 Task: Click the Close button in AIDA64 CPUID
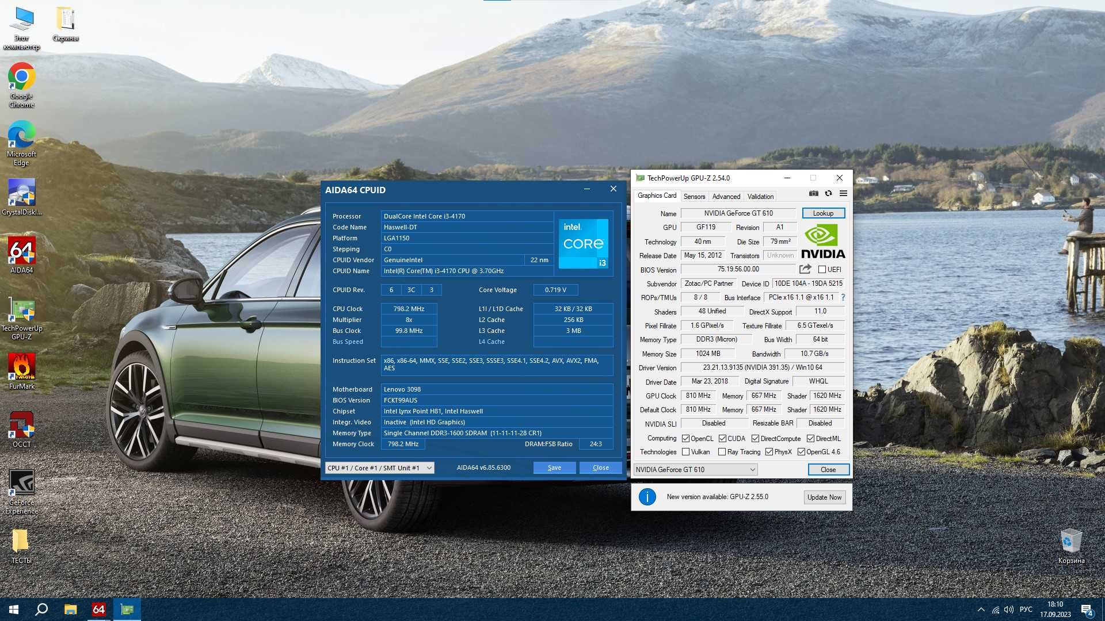coord(600,468)
